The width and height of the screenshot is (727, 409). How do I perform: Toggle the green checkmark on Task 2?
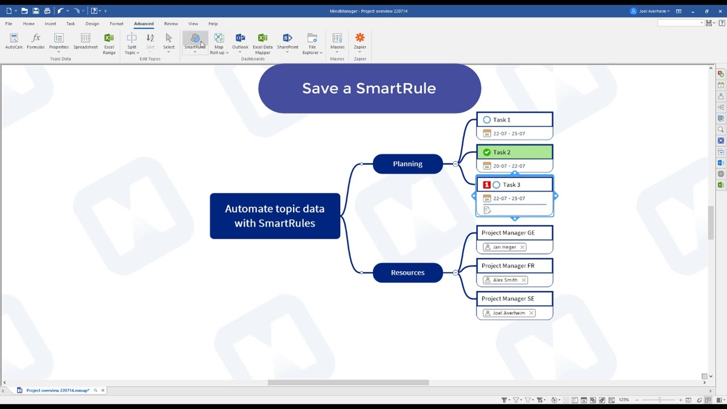click(x=487, y=152)
